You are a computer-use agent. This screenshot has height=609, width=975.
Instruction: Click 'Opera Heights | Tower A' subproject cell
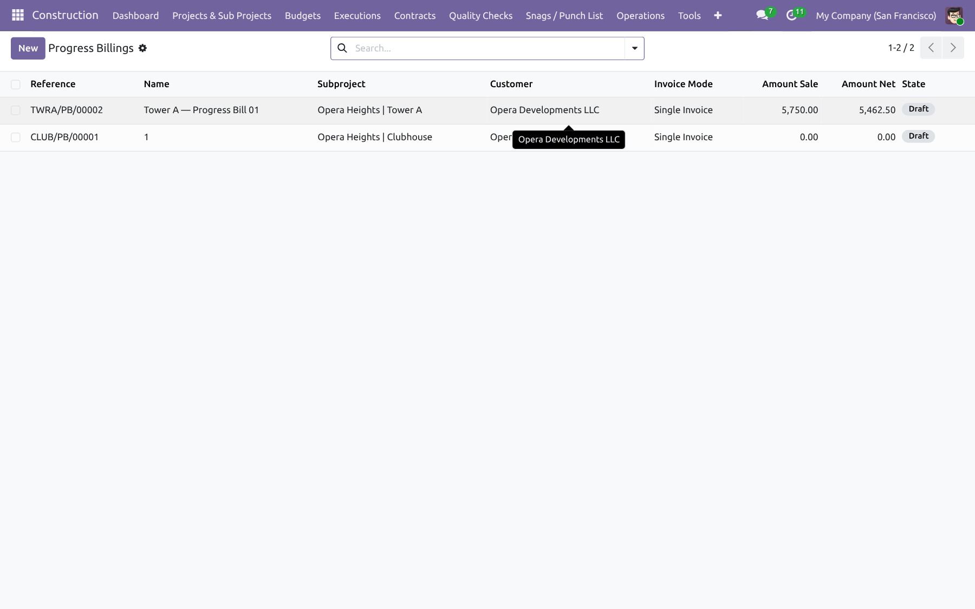[x=369, y=110]
